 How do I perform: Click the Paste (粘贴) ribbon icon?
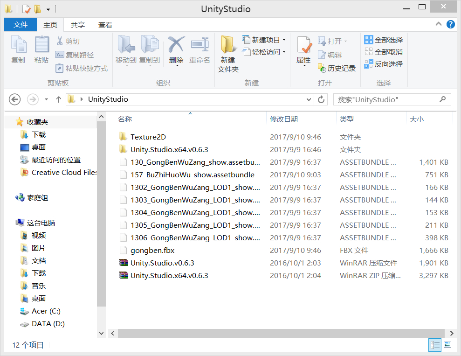[41, 45]
